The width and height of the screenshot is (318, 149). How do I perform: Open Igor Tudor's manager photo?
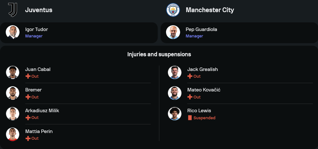click(x=13, y=32)
